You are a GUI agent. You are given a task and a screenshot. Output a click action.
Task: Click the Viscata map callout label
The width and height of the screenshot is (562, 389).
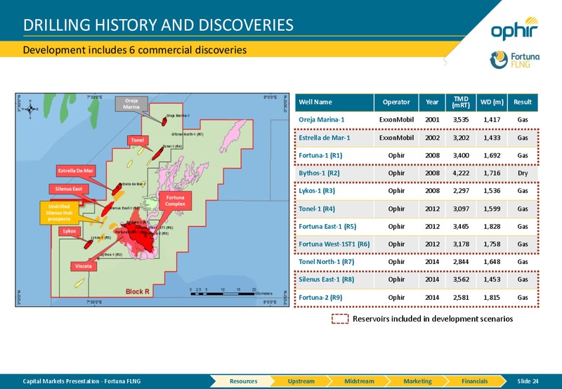click(84, 266)
